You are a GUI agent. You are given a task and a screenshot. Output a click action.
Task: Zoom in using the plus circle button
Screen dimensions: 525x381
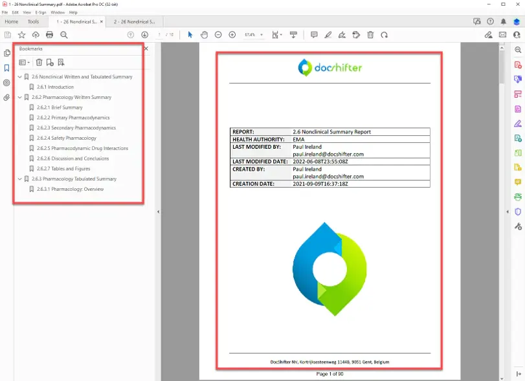click(232, 35)
